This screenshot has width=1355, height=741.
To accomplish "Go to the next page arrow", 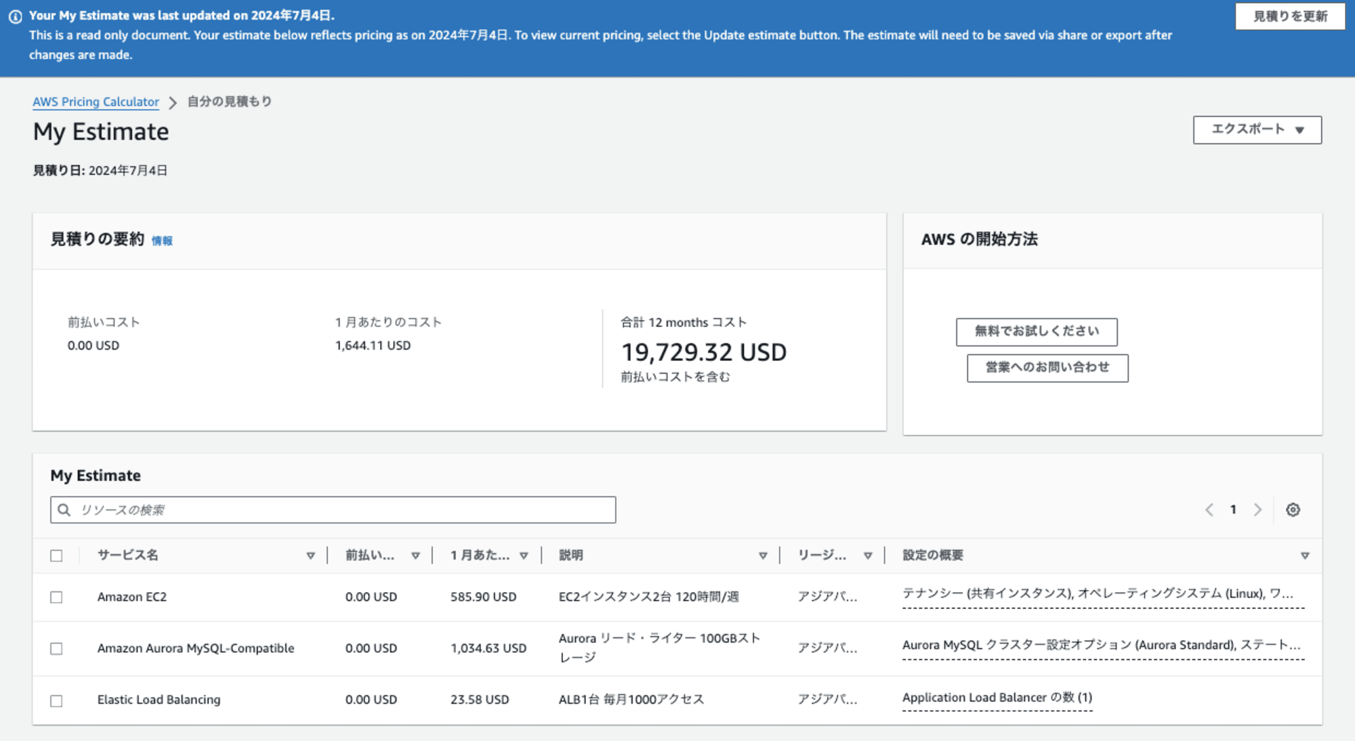I will point(1258,510).
